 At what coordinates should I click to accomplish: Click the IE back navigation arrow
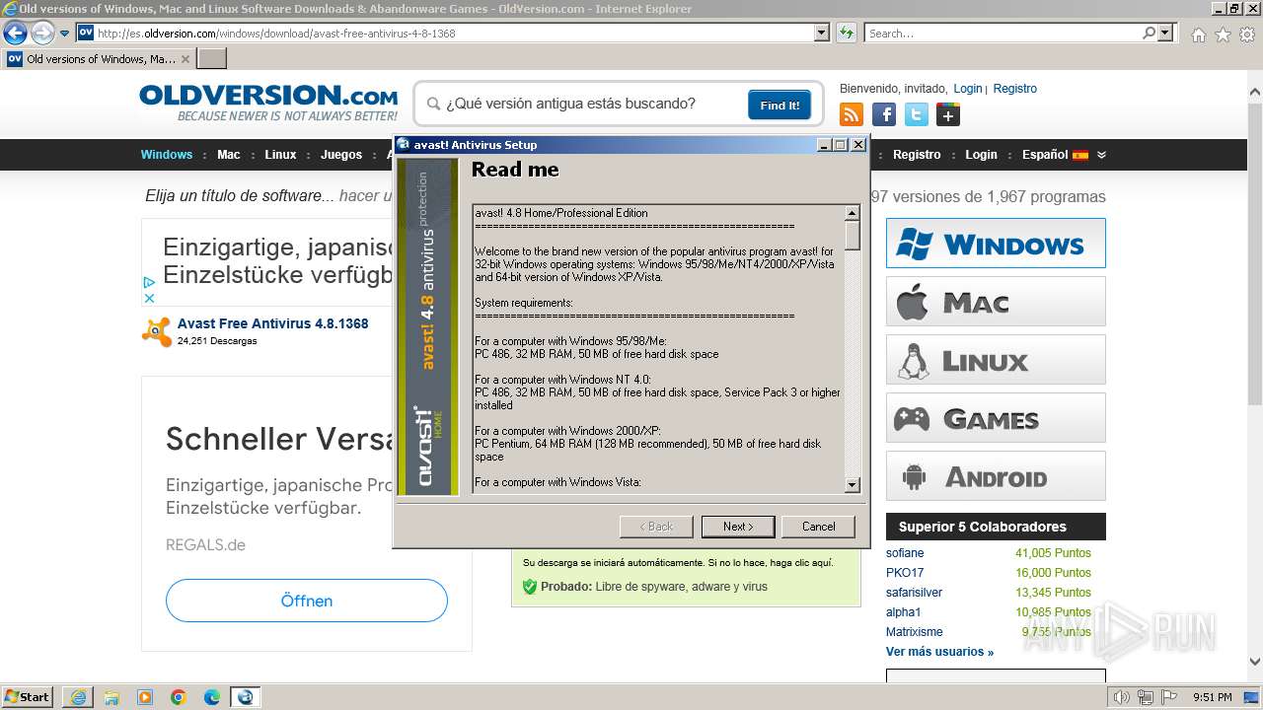[15, 33]
